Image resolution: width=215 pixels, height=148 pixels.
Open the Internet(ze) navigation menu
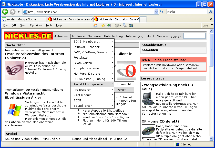pos(135,36)
